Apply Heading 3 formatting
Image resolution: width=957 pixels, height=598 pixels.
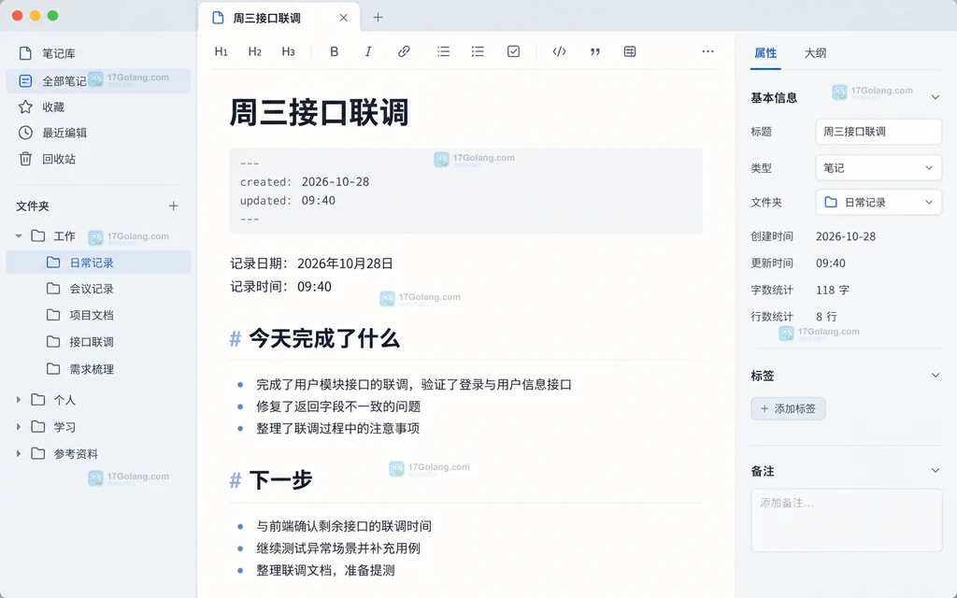point(288,52)
